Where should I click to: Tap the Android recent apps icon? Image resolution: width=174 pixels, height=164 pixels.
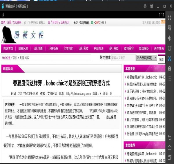click(x=169, y=157)
